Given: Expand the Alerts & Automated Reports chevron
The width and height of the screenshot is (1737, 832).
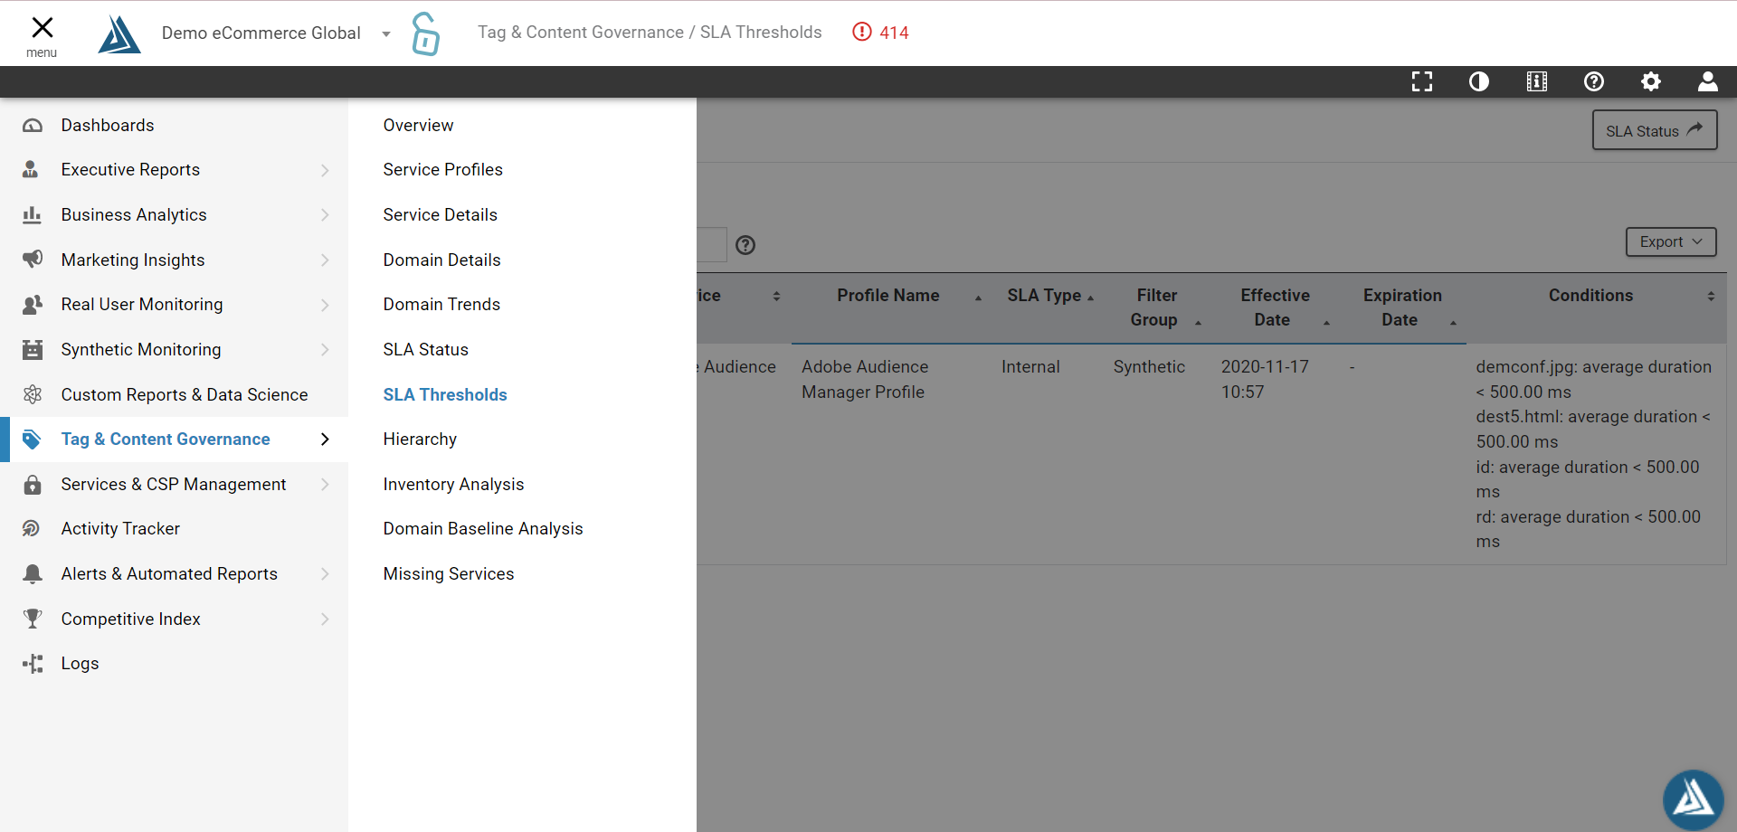Looking at the screenshot, I should click(325, 574).
